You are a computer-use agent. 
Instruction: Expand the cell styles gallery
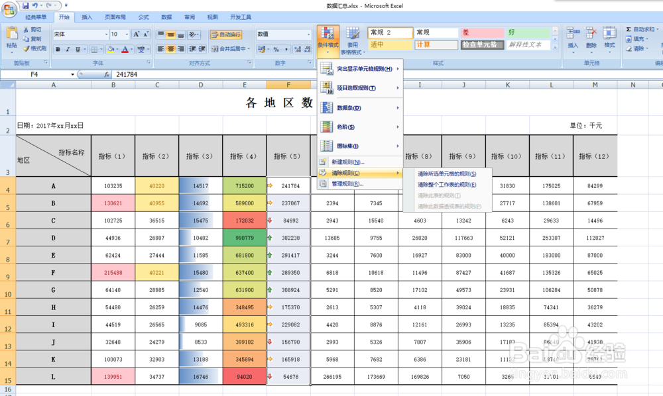coord(555,47)
